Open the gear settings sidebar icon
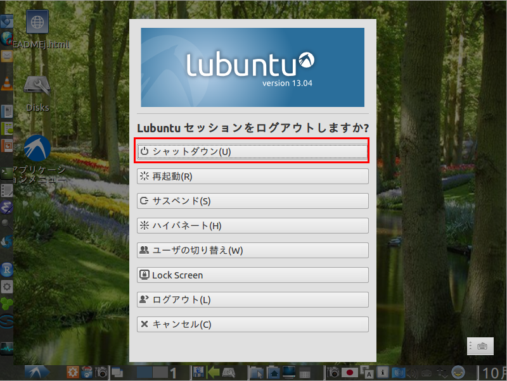The image size is (507, 381). [6, 287]
